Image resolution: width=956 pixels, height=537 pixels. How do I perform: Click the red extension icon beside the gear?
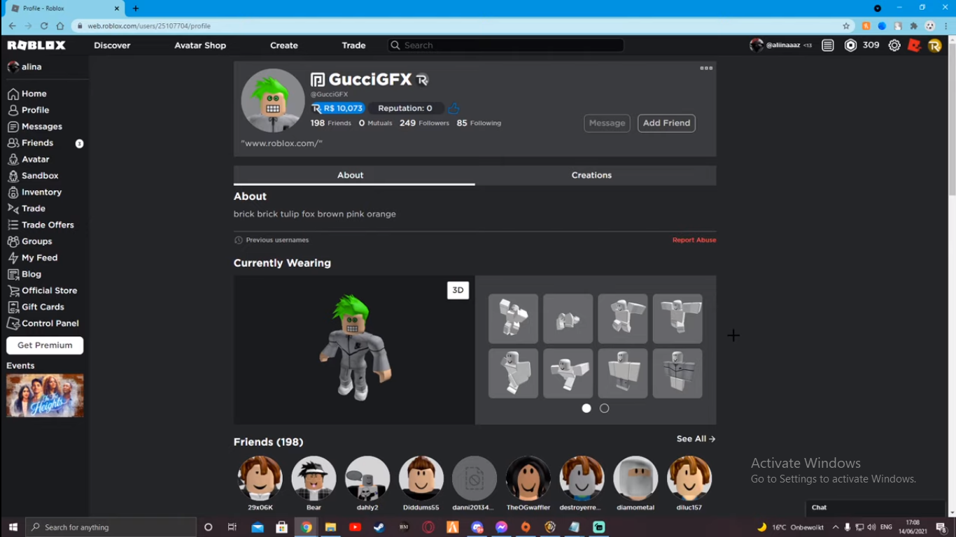pos(914,45)
